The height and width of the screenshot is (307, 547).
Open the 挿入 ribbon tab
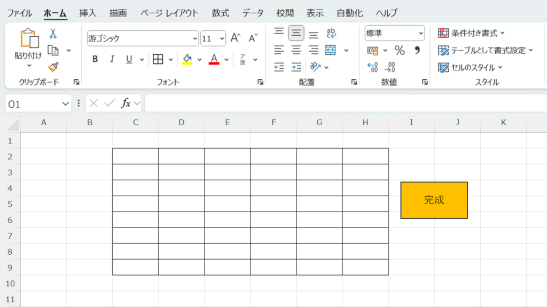tap(88, 13)
